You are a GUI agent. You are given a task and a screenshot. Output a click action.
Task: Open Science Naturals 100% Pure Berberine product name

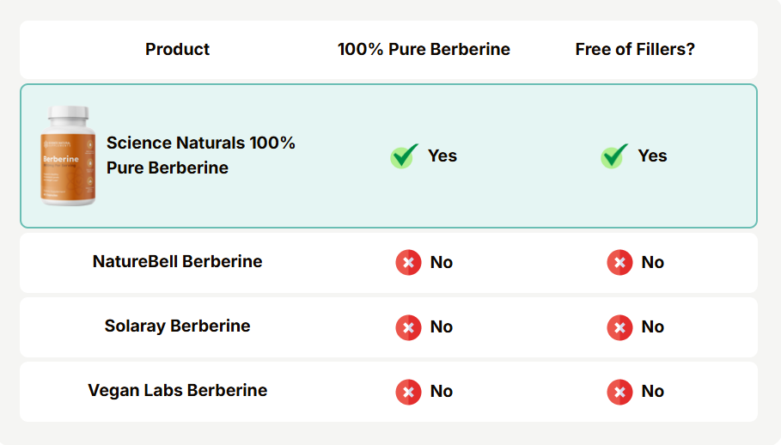201,155
